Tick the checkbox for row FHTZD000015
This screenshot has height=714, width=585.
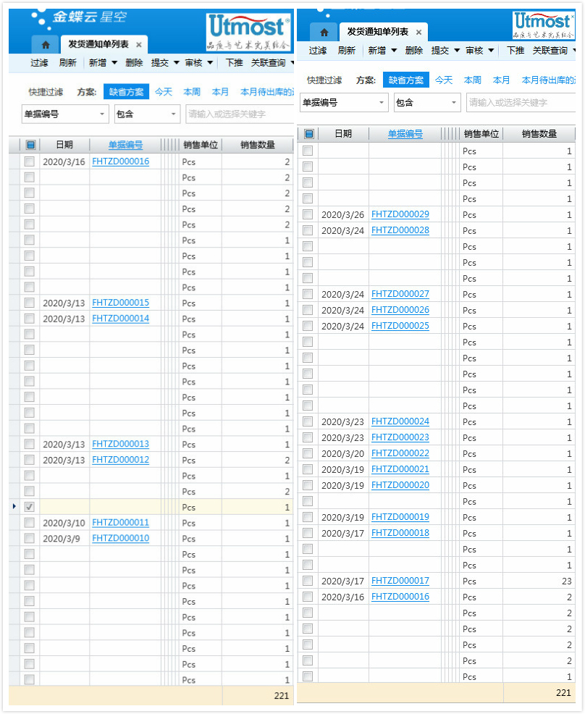click(x=30, y=303)
